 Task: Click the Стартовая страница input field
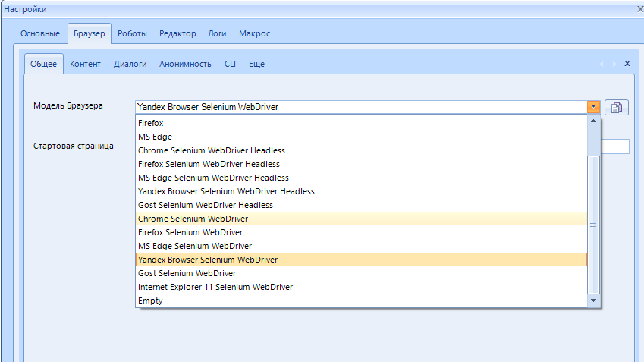click(x=614, y=146)
